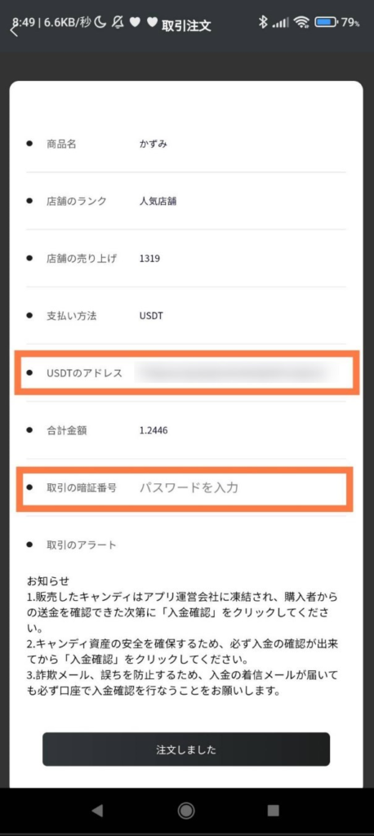
Task: Tap the Android recent apps square
Action: pyautogui.click(x=274, y=811)
